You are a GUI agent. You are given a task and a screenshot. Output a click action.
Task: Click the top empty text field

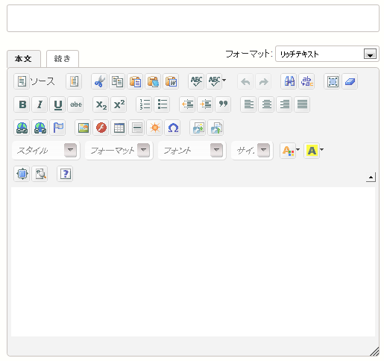[x=193, y=18]
